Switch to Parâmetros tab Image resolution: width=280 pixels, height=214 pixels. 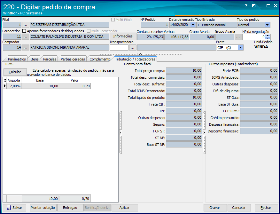pyautogui.click(x=17, y=59)
